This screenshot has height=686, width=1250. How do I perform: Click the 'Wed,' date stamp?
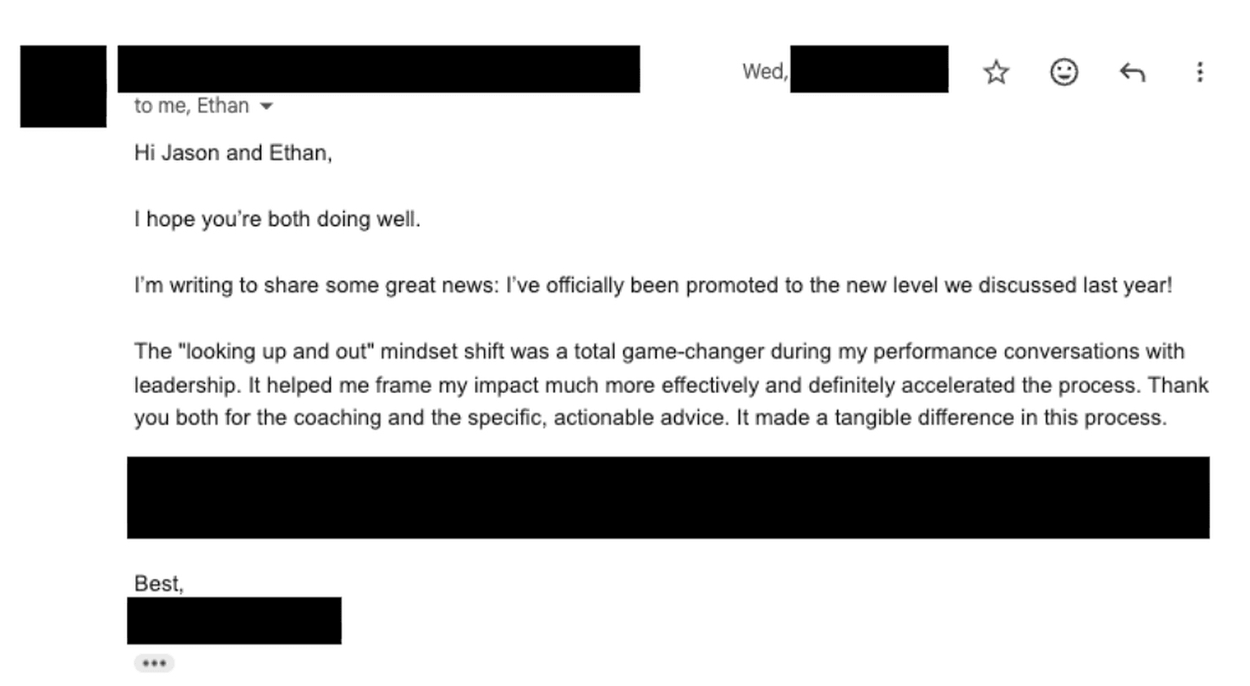(x=765, y=72)
